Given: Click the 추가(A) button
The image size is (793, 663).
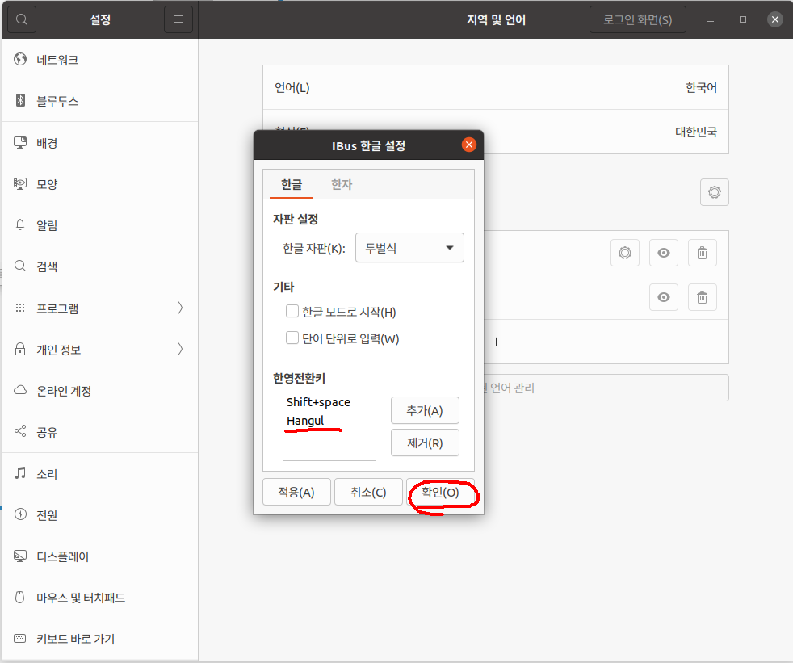Looking at the screenshot, I should [x=425, y=411].
